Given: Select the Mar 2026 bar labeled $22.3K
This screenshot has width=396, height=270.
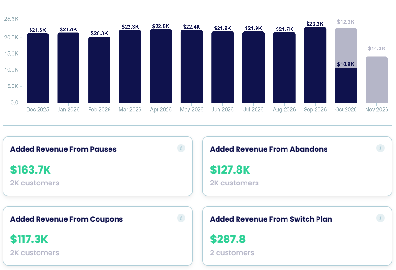Looking at the screenshot, I should [x=130, y=67].
